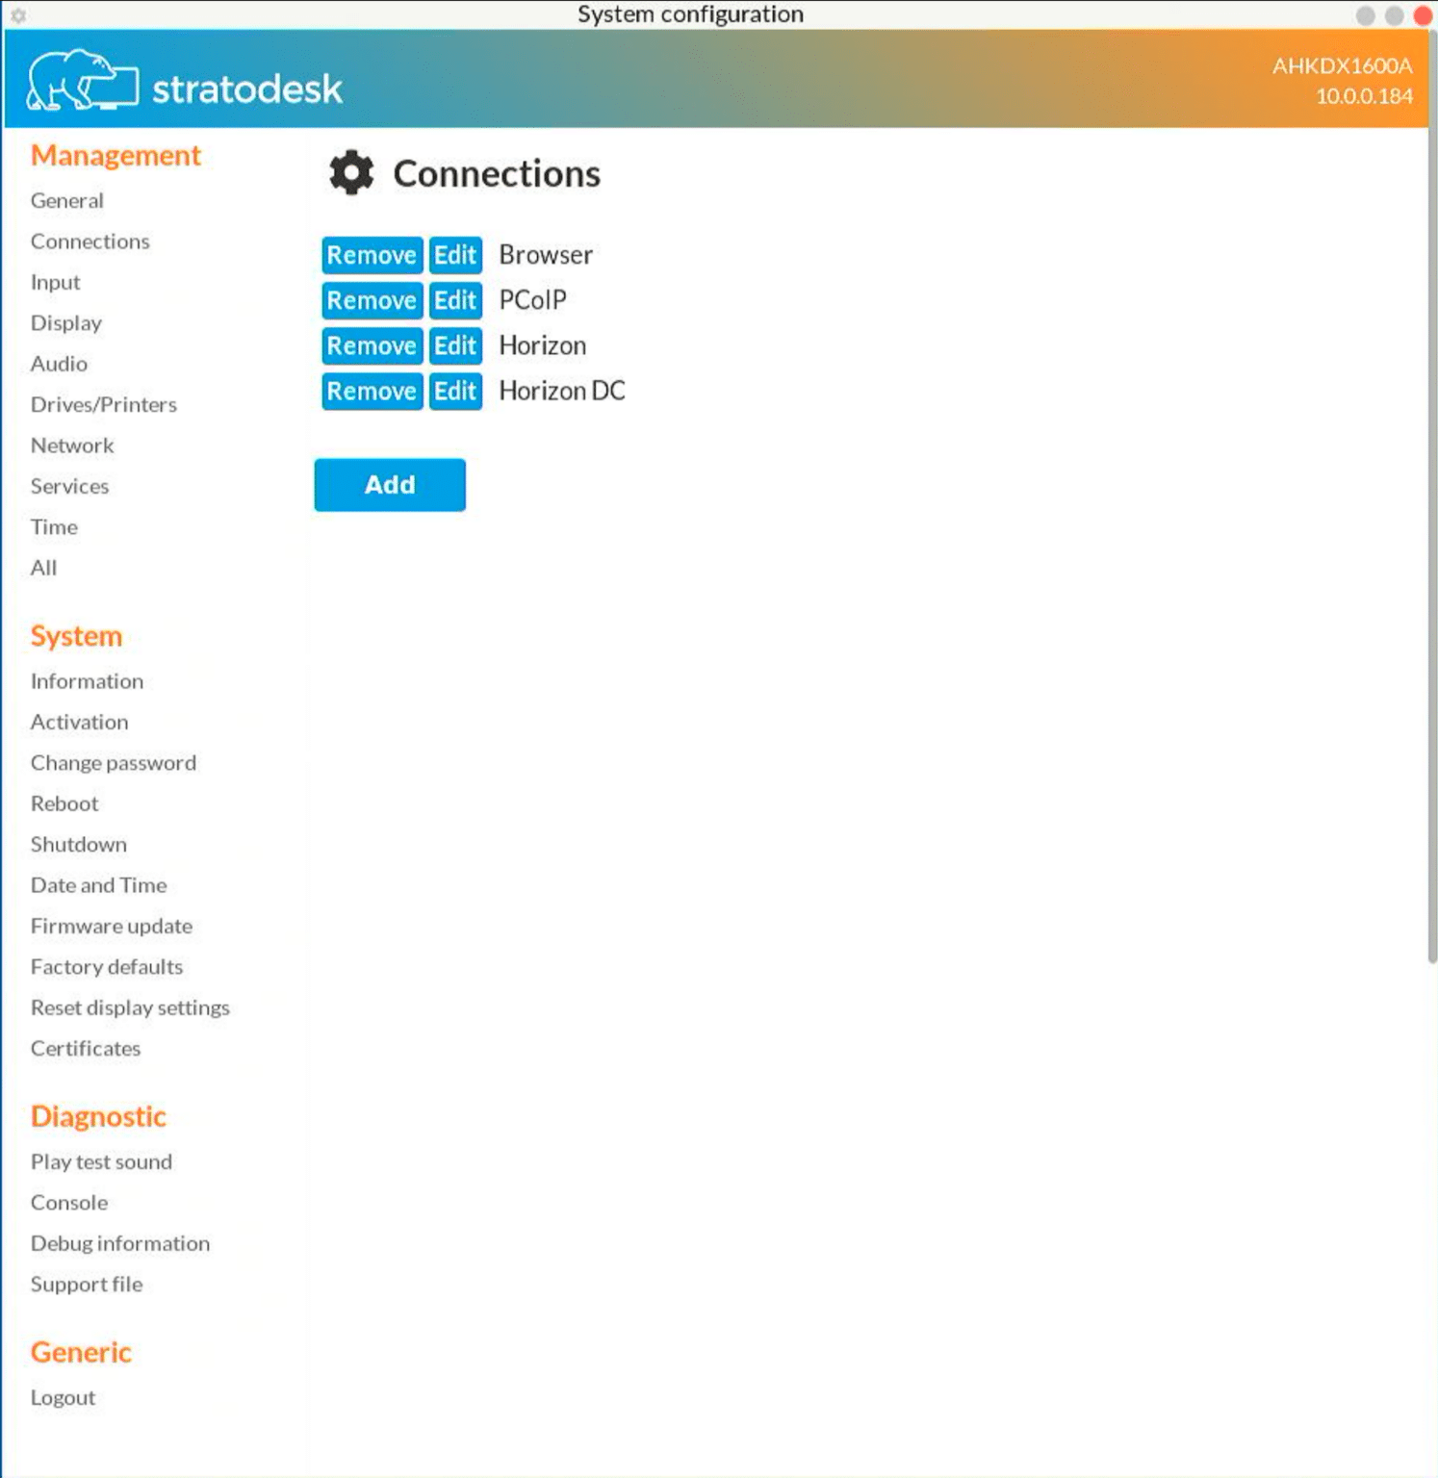Screen dimensions: 1438x1478
Task: Select Reset display settings
Action: point(130,1007)
